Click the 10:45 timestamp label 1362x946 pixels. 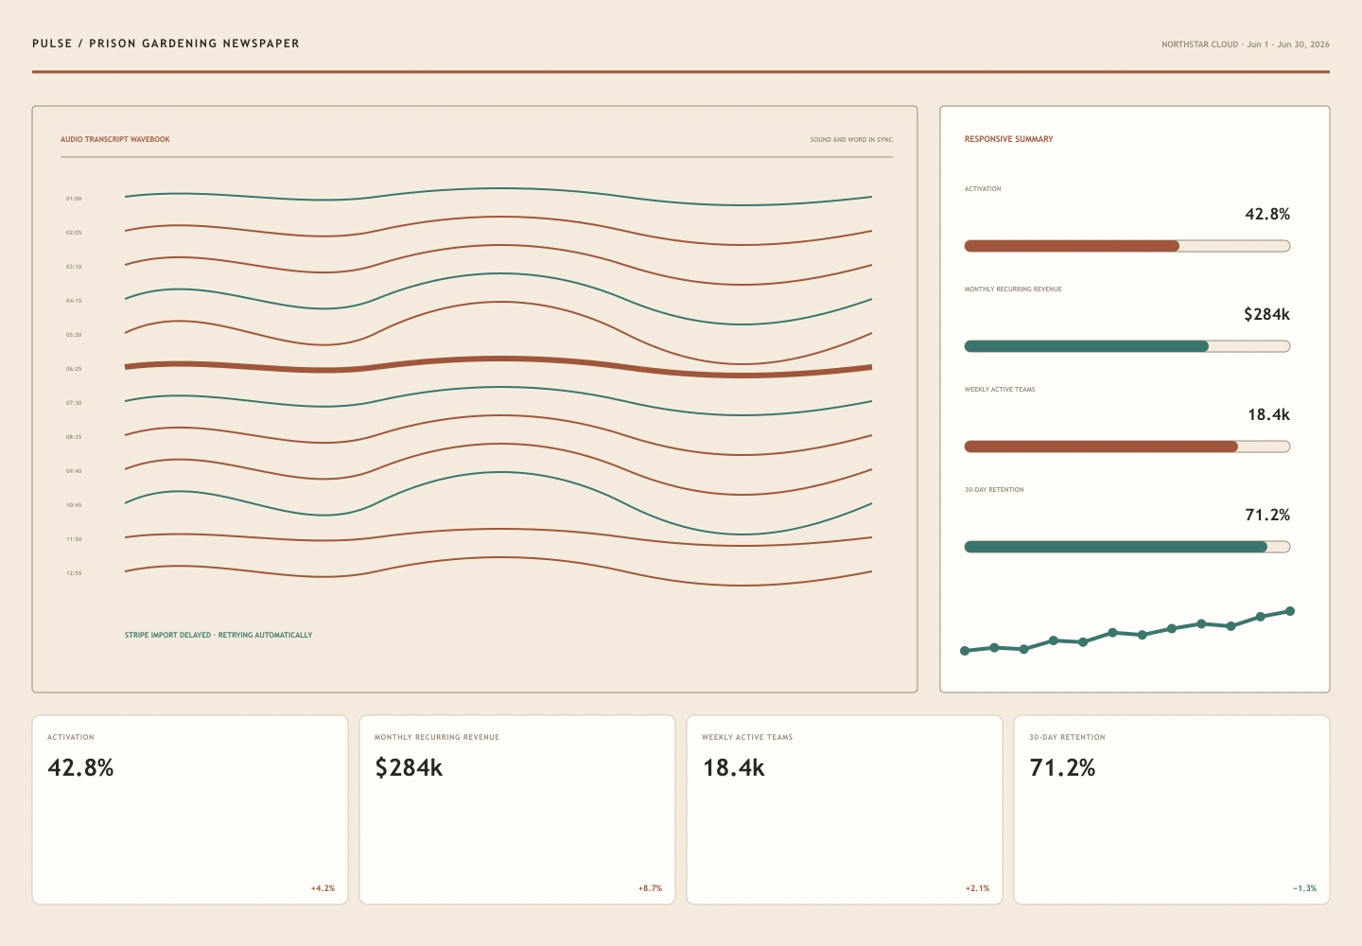click(x=74, y=505)
